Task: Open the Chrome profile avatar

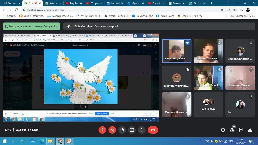Action: [x=248, y=10]
